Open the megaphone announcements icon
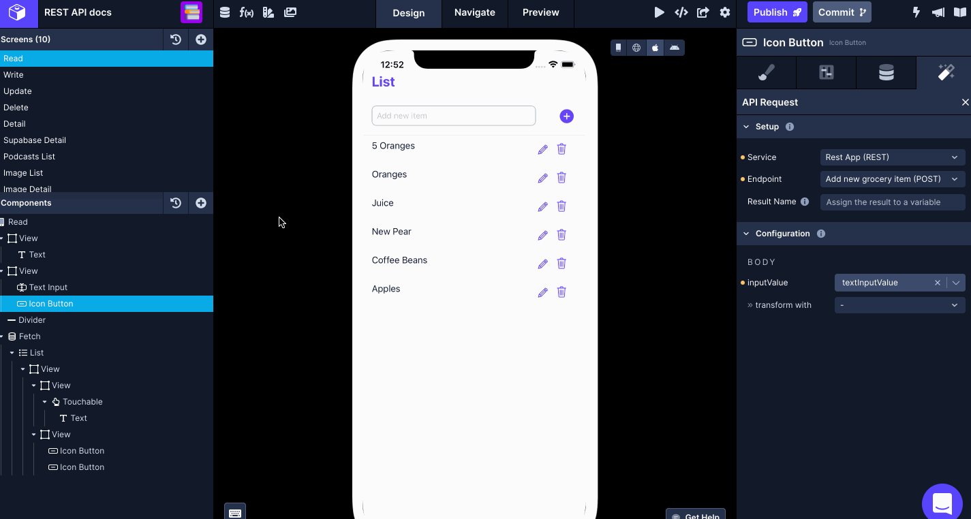971x519 pixels. pyautogui.click(x=938, y=12)
